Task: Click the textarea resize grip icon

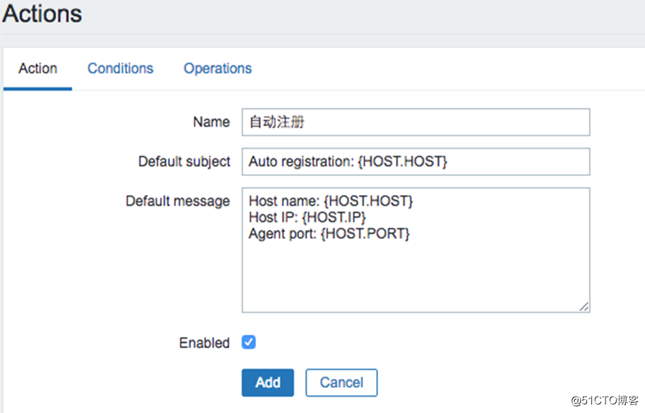Action: pos(584,307)
